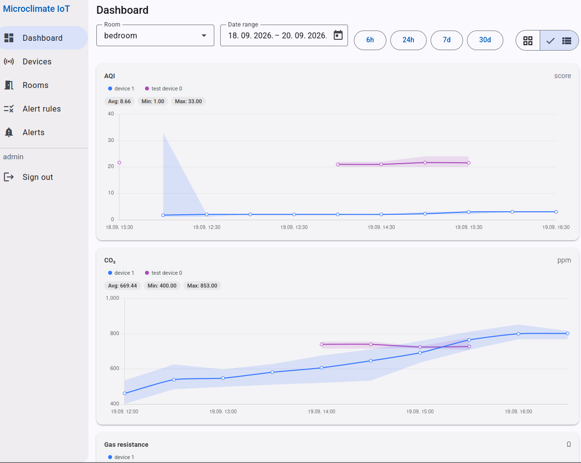This screenshot has width=581, height=463.
Task: Navigate to Alert rules
Action: (x=44, y=109)
